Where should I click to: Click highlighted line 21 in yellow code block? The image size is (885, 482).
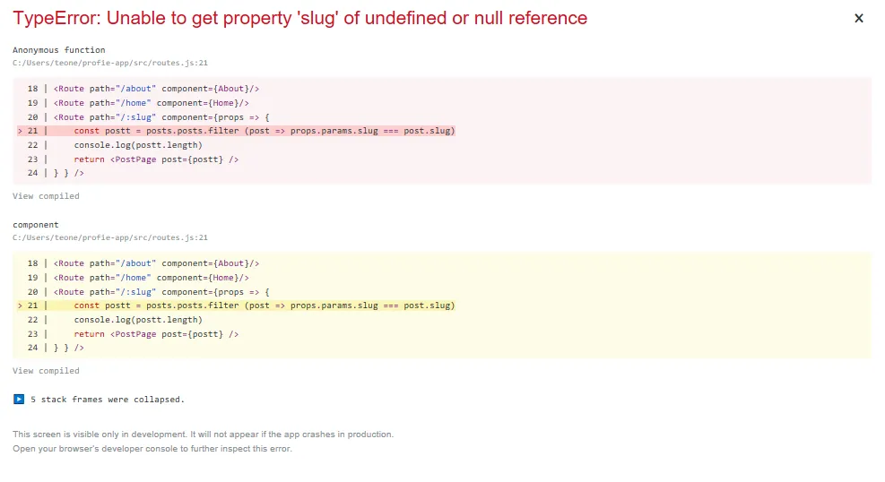tap(265, 306)
